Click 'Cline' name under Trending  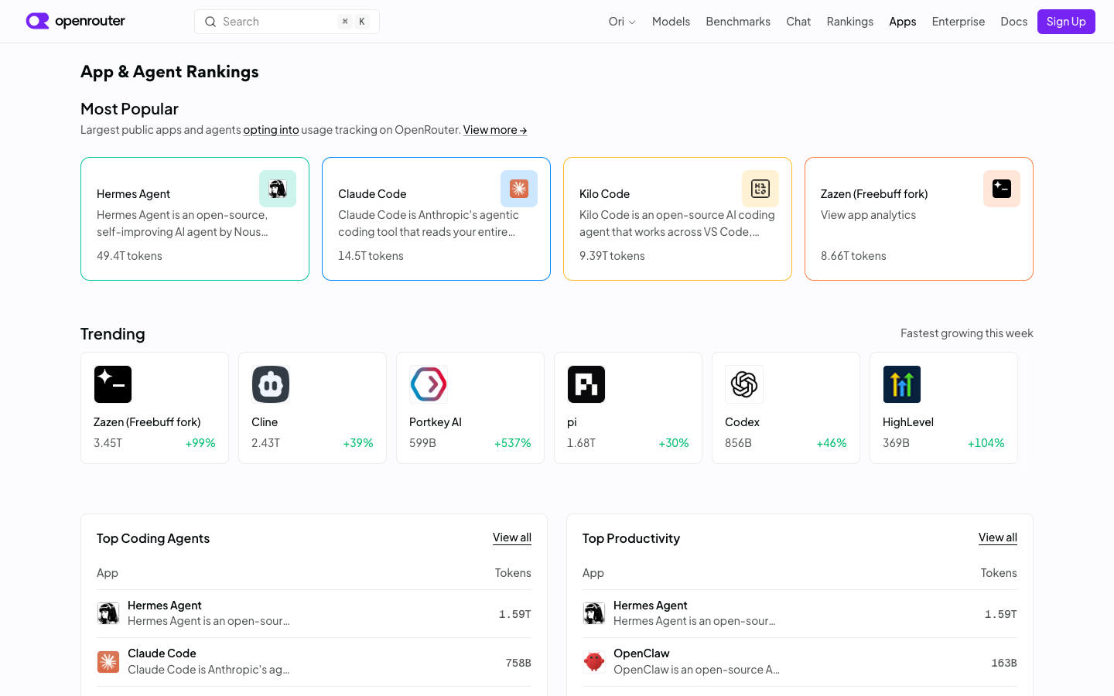(265, 422)
